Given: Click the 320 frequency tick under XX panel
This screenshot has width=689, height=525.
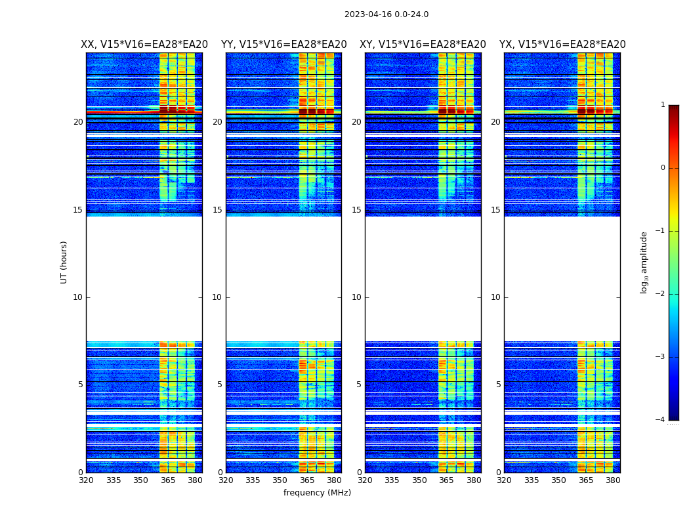Looking at the screenshot, I should click(86, 480).
